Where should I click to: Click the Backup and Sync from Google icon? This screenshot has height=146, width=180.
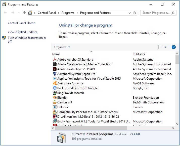click(55, 88)
